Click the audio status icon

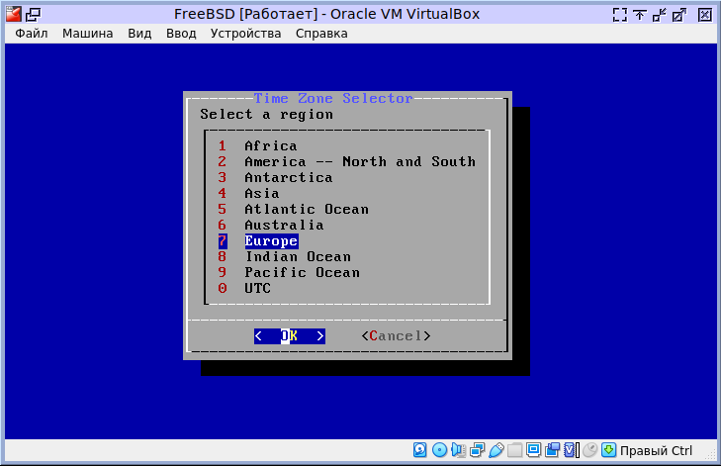[459, 450]
